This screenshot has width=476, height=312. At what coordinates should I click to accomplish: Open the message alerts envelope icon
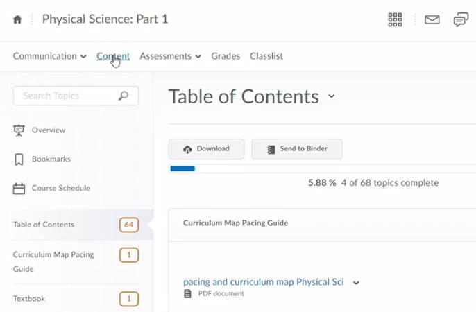click(432, 19)
